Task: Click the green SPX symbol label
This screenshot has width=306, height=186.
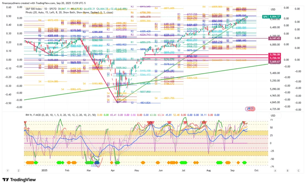Action: click(x=265, y=17)
